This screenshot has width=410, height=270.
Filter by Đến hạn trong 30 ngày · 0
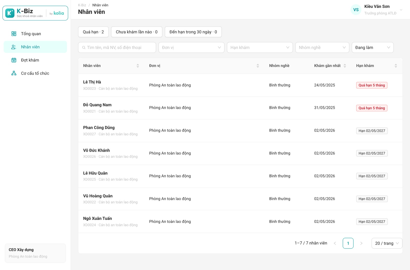click(x=193, y=32)
